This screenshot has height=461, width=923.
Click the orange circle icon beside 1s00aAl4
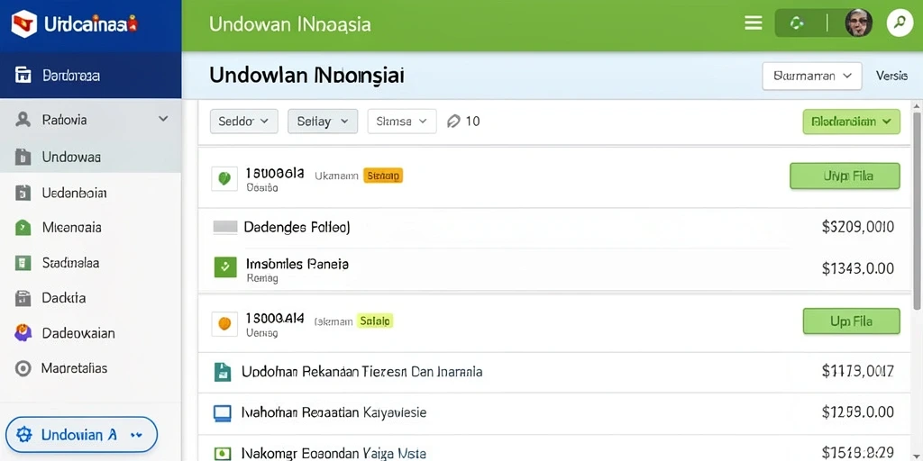click(x=224, y=324)
